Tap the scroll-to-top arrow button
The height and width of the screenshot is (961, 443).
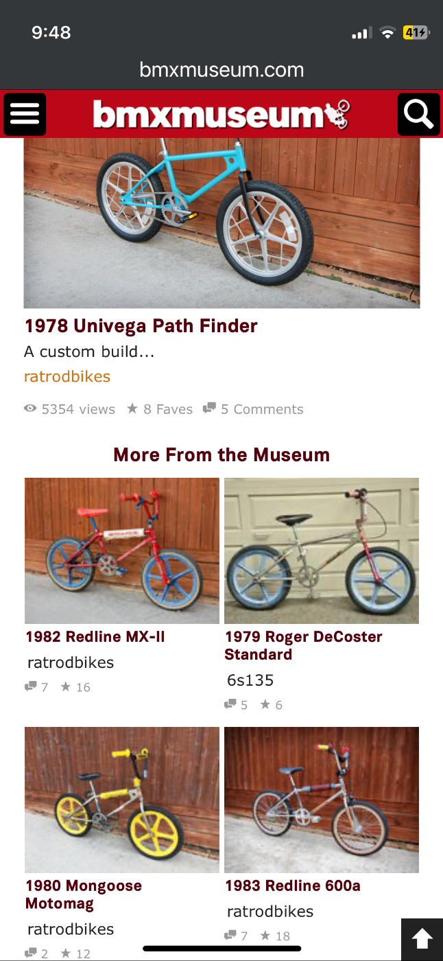(x=421, y=938)
